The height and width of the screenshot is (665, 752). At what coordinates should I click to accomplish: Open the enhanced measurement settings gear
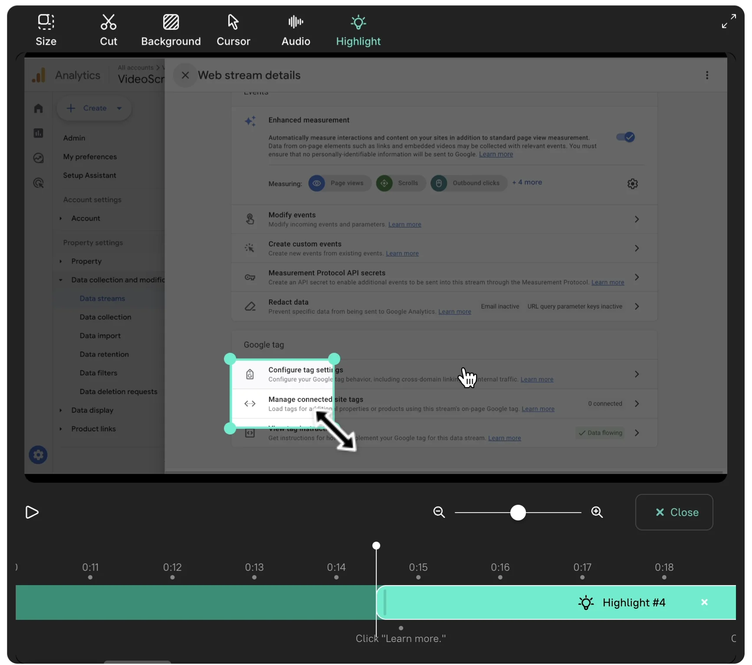tap(633, 184)
